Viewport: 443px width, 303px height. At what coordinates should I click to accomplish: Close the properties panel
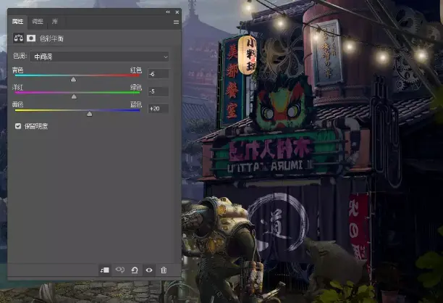177,12
